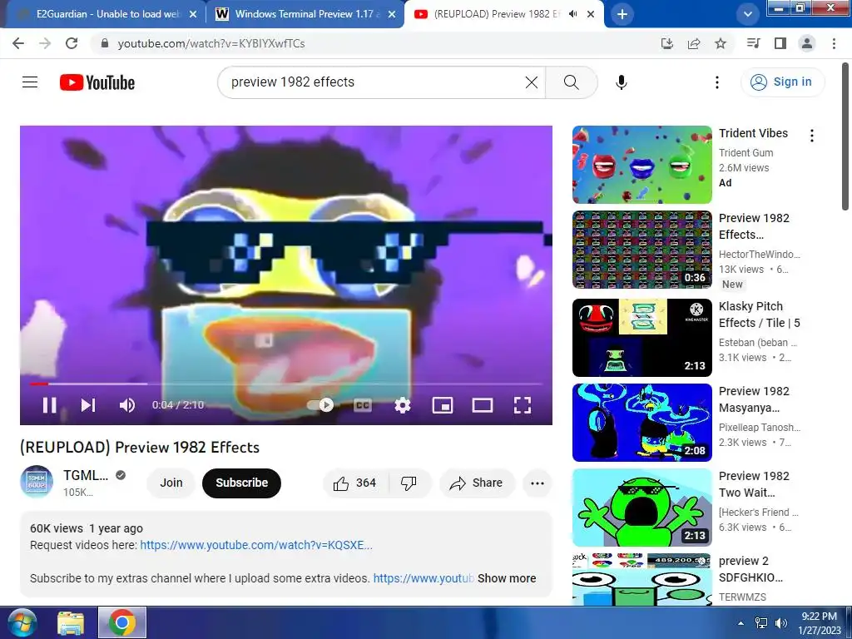Open the tab search dropdown arrow
852x639 pixels.
[x=748, y=14]
